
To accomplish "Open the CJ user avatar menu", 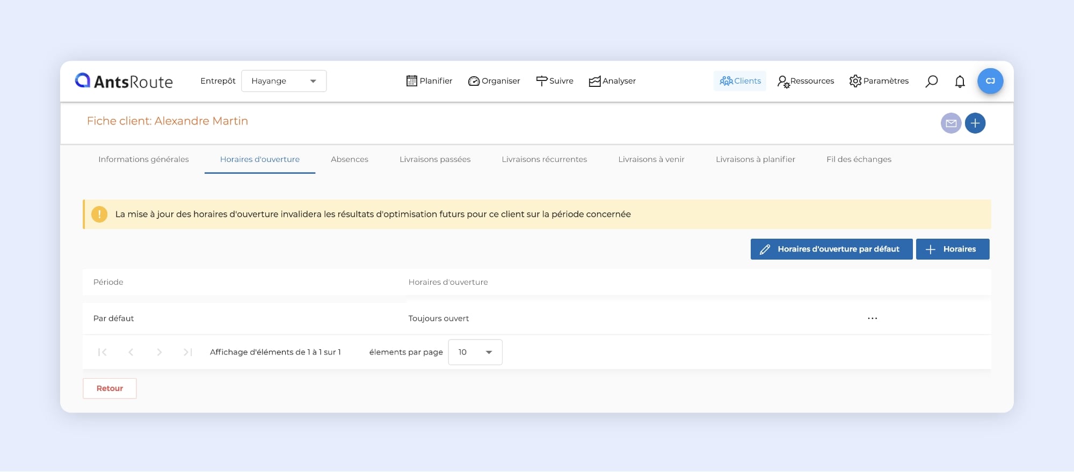I will (x=990, y=81).
